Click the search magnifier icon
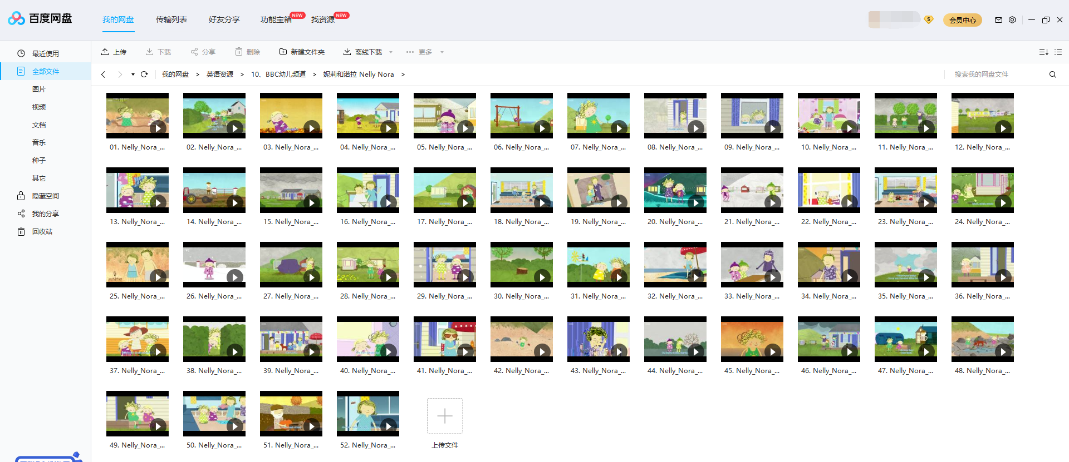The image size is (1069, 462). tap(1052, 74)
